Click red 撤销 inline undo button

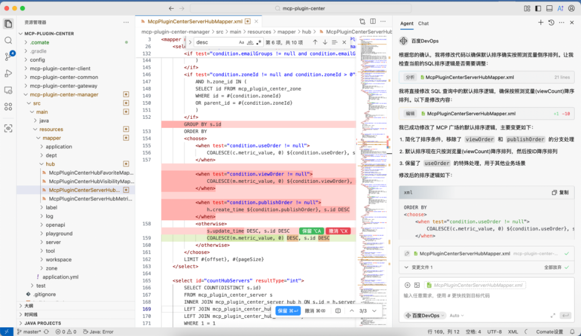[x=338, y=231]
